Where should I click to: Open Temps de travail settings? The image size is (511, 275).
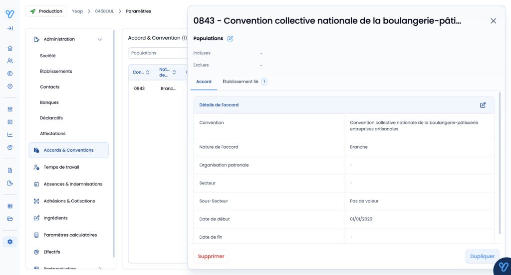coord(61,167)
